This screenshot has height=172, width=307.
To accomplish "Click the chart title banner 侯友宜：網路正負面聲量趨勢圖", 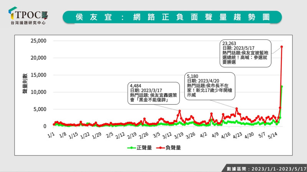I will coord(172,17).
